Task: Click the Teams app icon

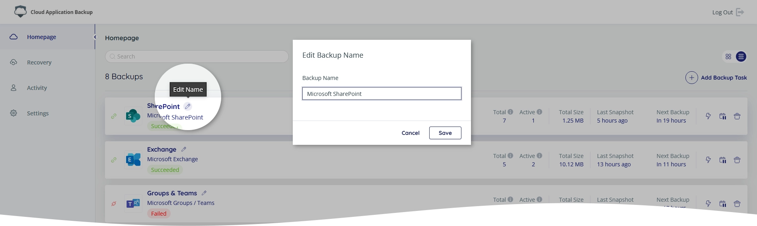Action: tap(133, 203)
